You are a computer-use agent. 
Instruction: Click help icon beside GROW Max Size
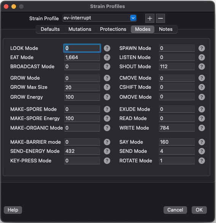107,87
